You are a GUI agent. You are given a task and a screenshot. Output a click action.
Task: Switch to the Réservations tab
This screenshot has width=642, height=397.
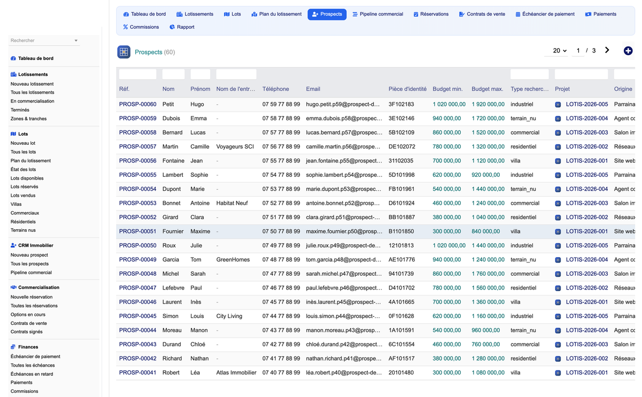(x=431, y=14)
